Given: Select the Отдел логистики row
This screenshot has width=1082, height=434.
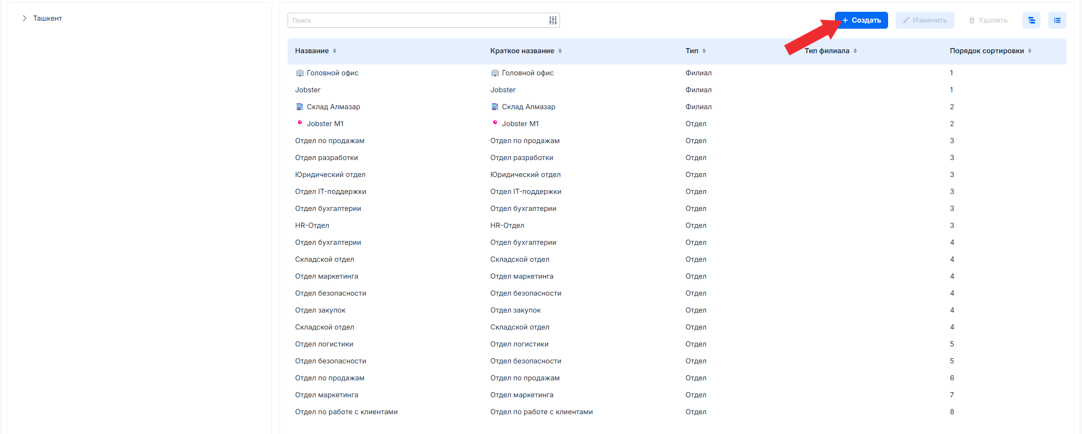Looking at the screenshot, I should click(x=324, y=344).
